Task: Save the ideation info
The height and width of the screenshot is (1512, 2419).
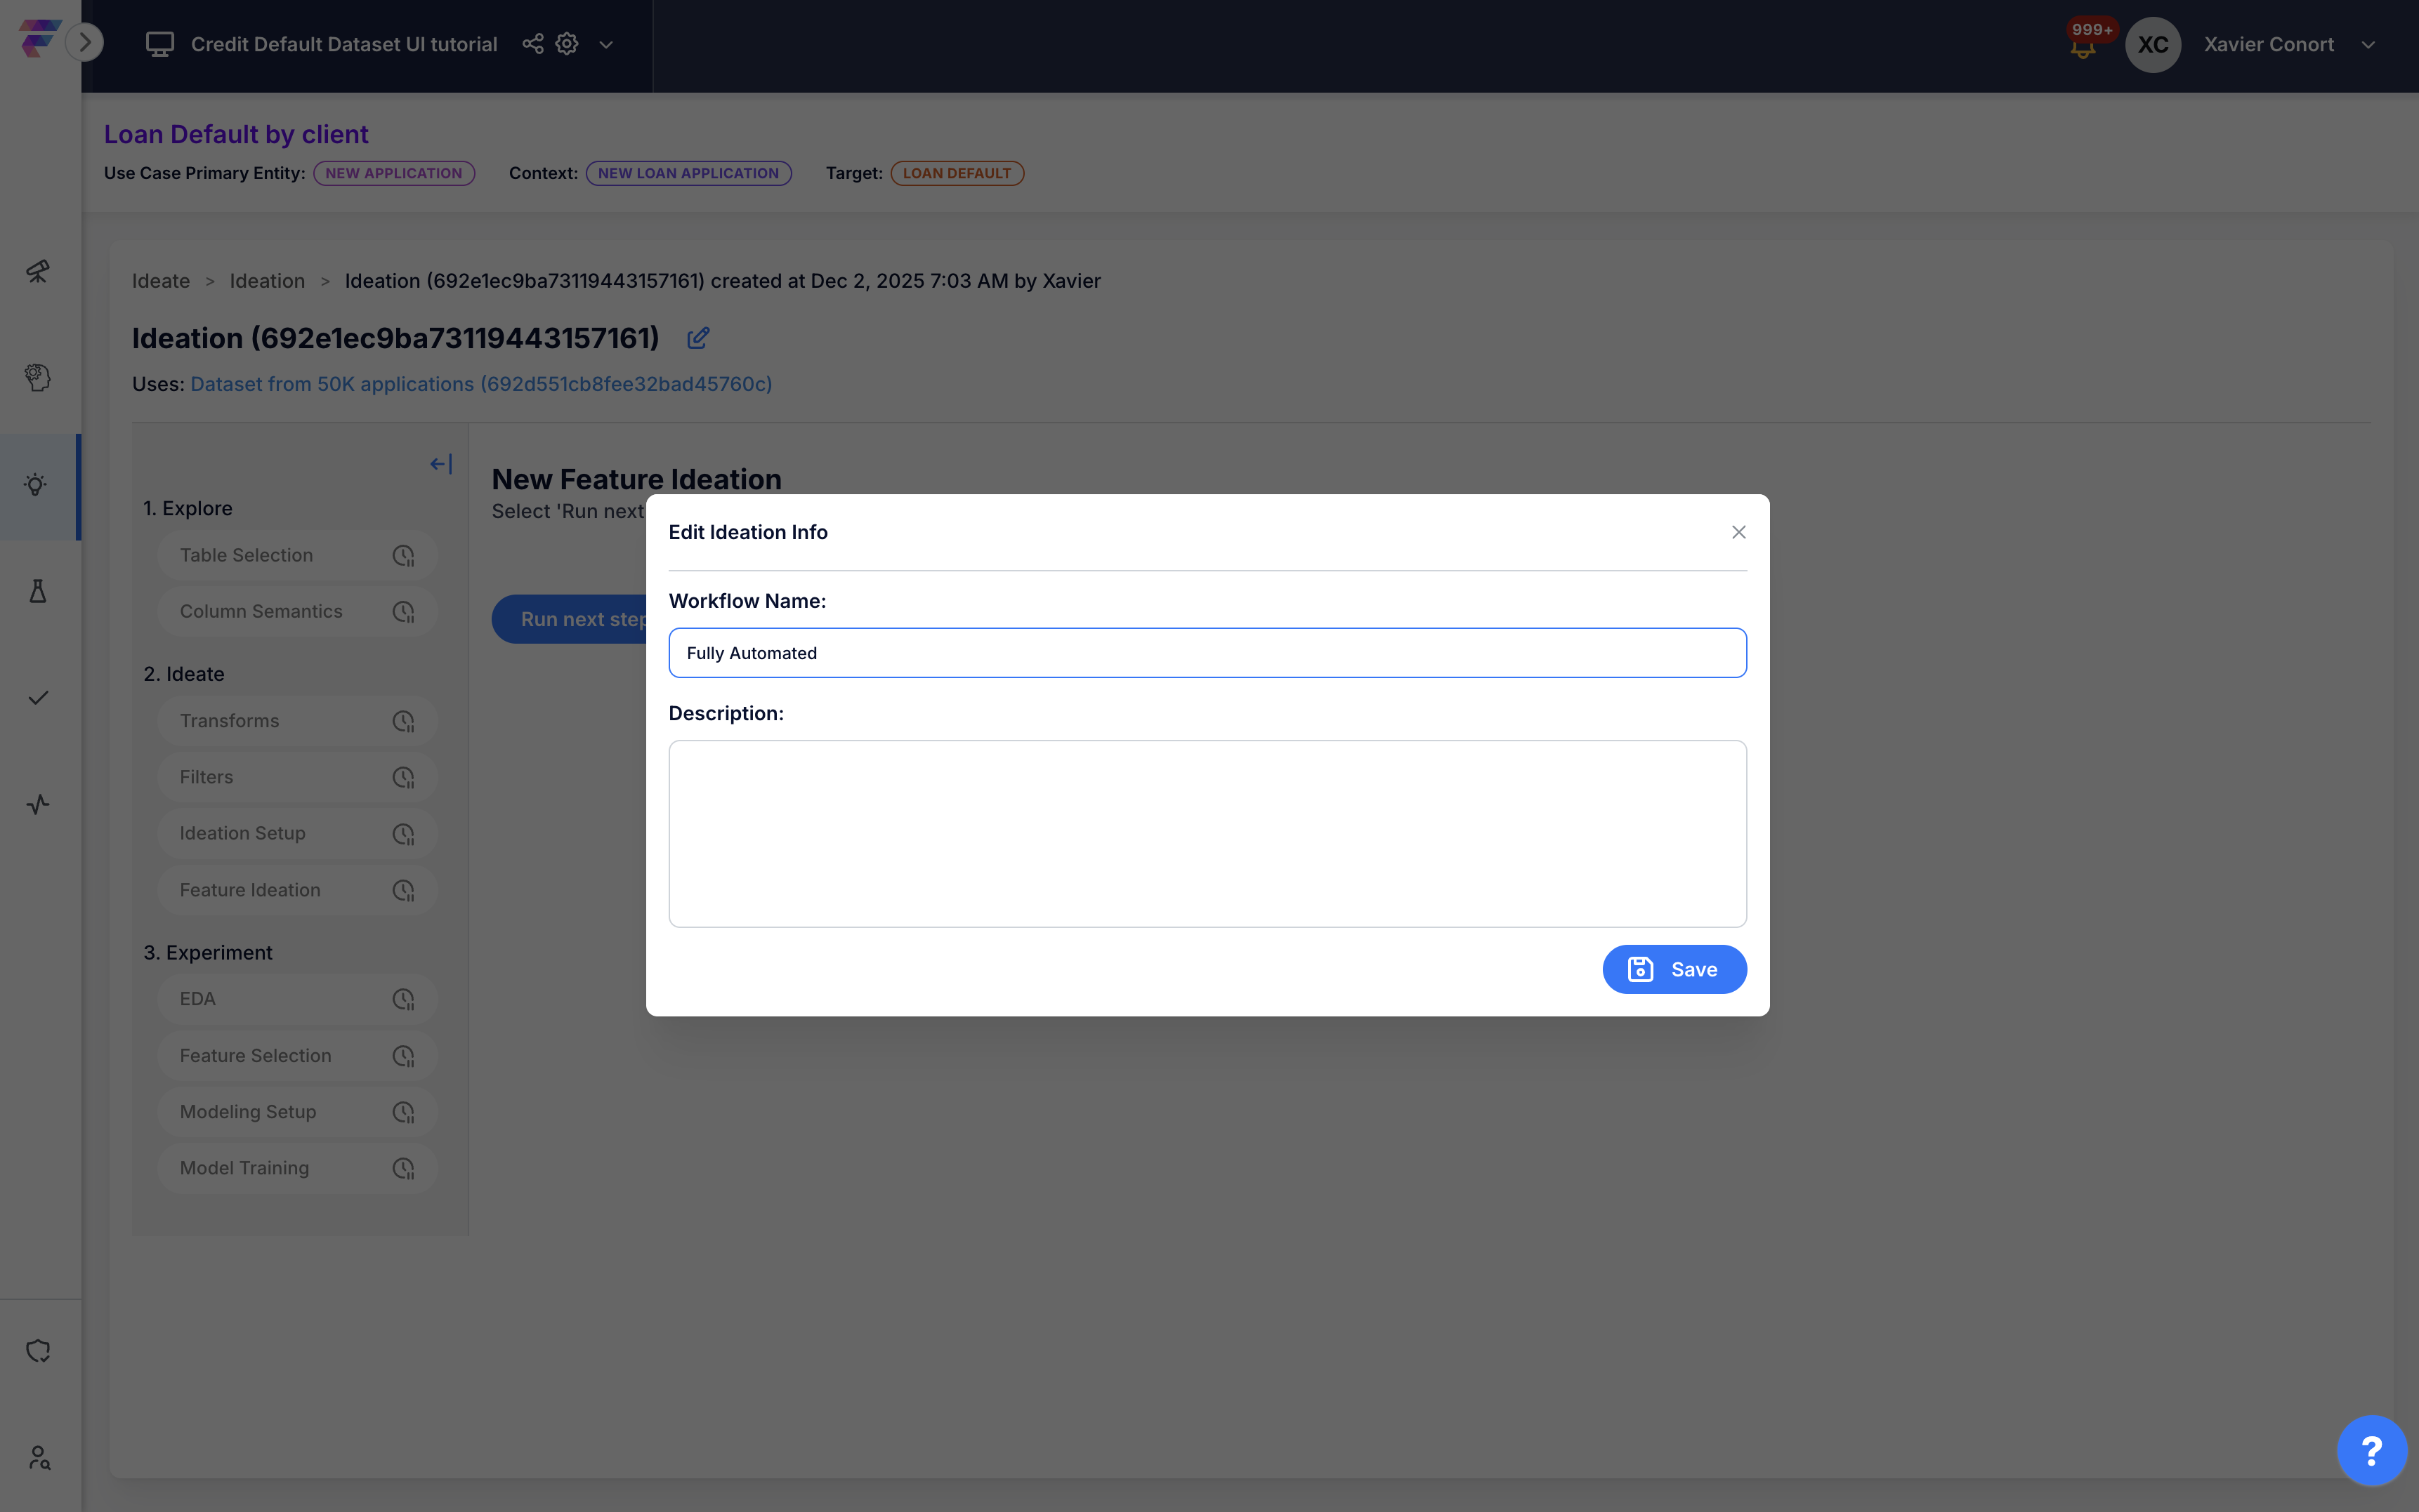Action: click(x=1674, y=969)
